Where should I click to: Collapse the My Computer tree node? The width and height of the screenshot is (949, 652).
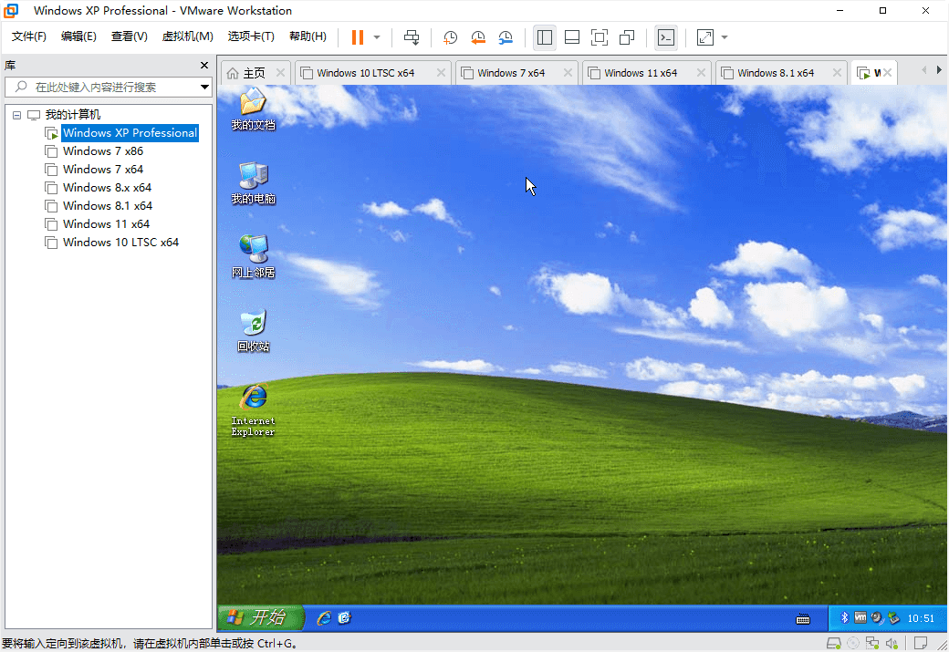(16, 115)
